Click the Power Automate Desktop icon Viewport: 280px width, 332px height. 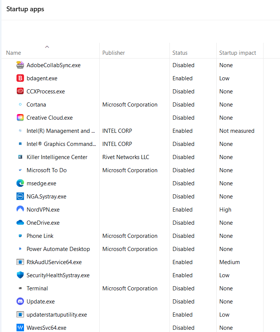[x=20, y=249]
